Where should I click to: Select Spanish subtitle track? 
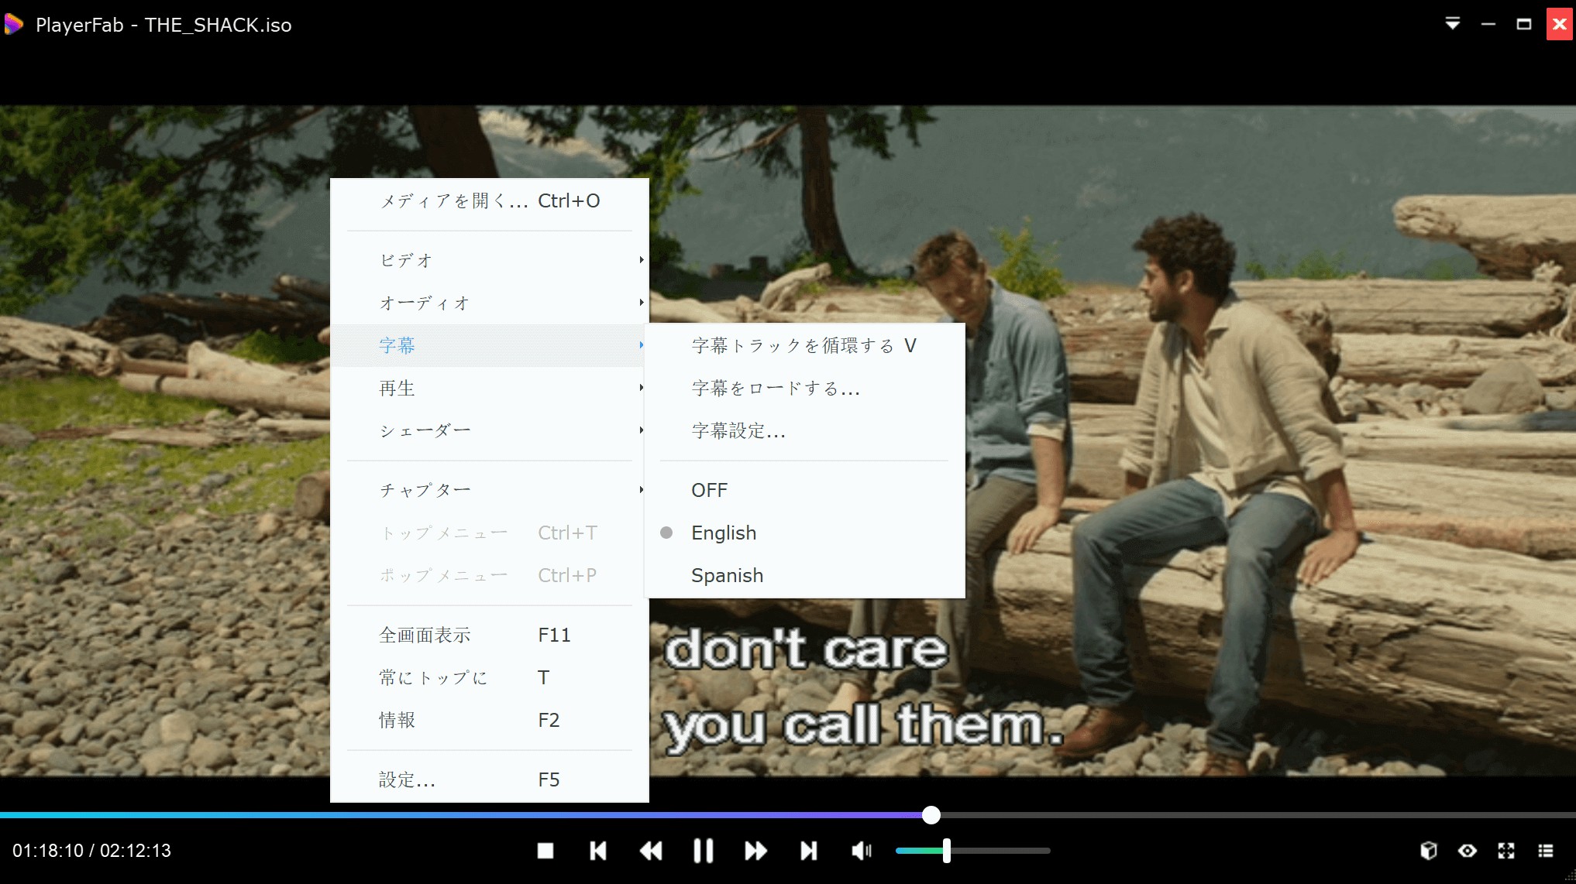(805, 575)
